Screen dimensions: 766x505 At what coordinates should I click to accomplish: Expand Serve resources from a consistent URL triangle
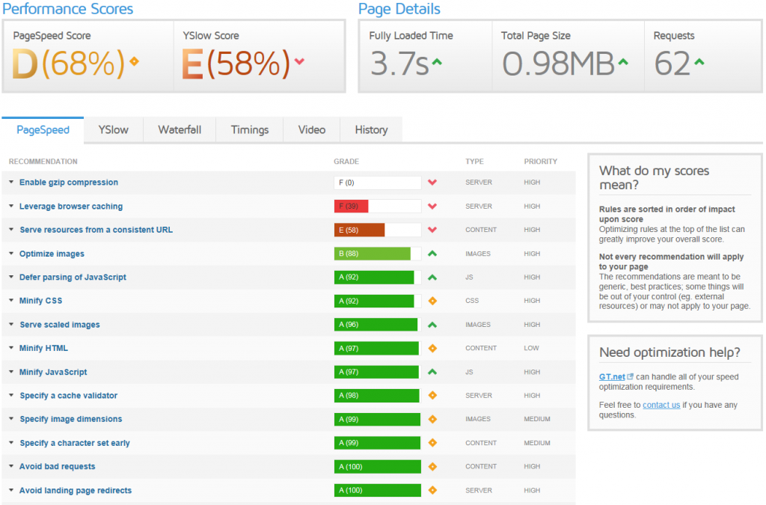click(x=11, y=230)
